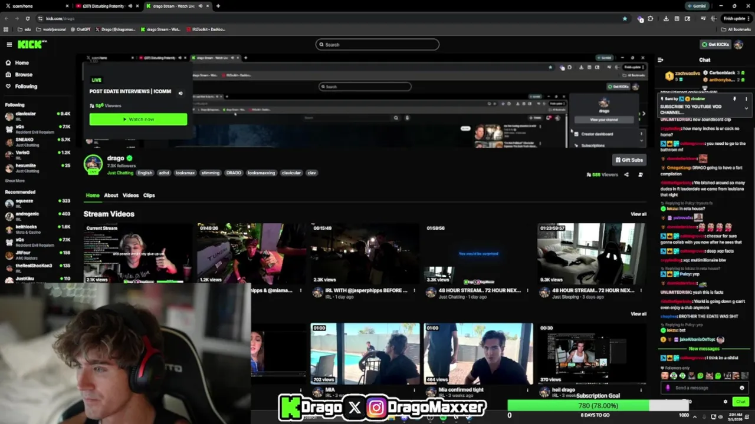Reload the page
Image resolution: width=755 pixels, height=424 pixels.
[x=27, y=18]
